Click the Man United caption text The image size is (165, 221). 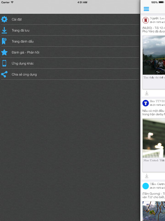pyautogui.click(x=154, y=160)
